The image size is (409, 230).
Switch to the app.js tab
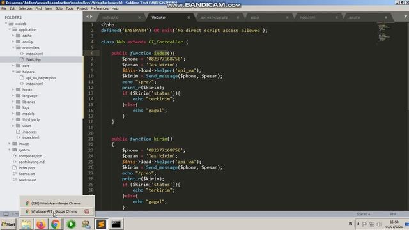tap(254, 17)
